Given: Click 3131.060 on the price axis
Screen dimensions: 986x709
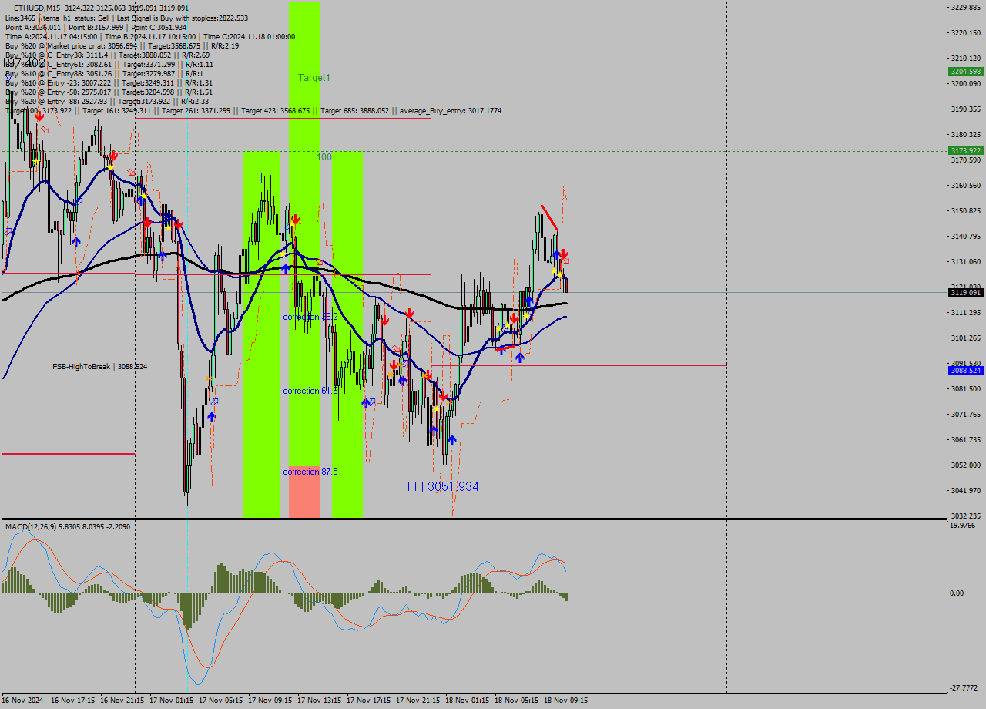Looking at the screenshot, I should coord(965,261).
